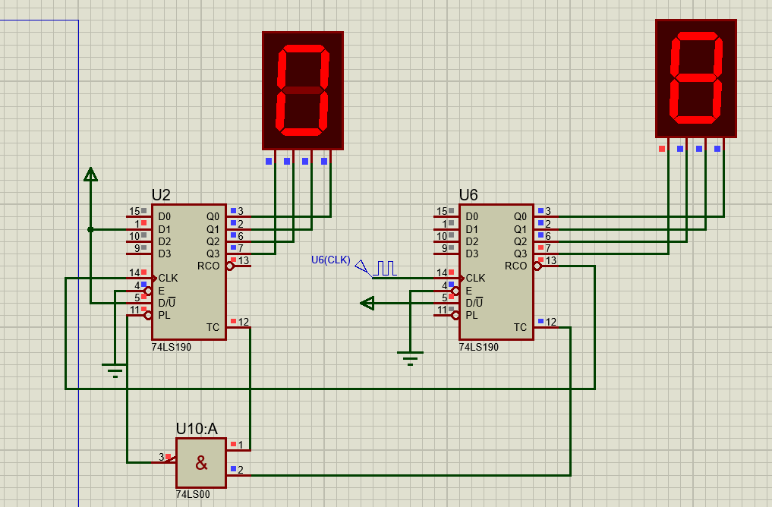Click the wire junction dot at U2 pin 1

pyautogui.click(x=90, y=229)
